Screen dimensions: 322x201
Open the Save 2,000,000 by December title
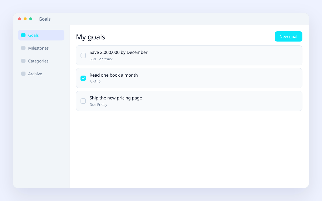tap(118, 53)
